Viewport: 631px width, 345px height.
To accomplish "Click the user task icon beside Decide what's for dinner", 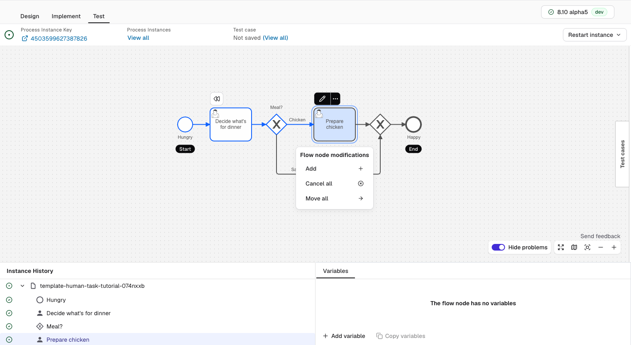I will pos(40,313).
